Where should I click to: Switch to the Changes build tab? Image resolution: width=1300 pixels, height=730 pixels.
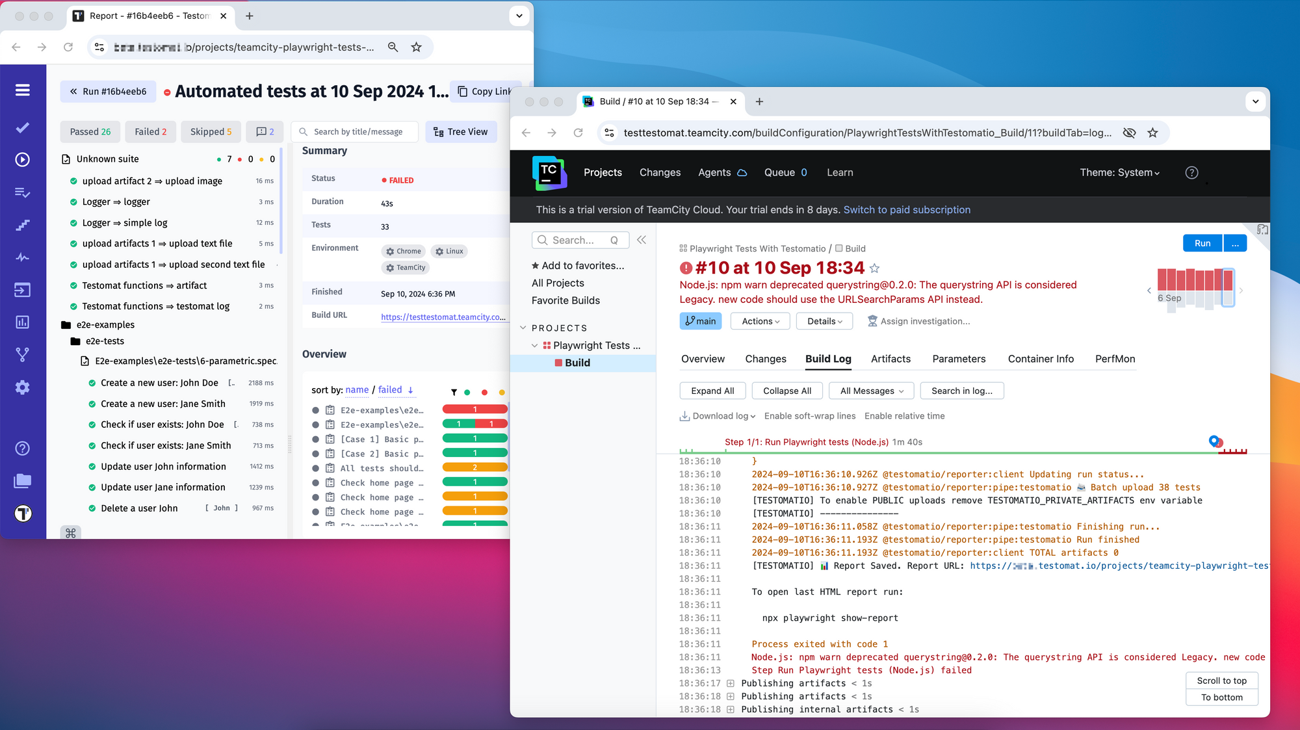coord(765,359)
